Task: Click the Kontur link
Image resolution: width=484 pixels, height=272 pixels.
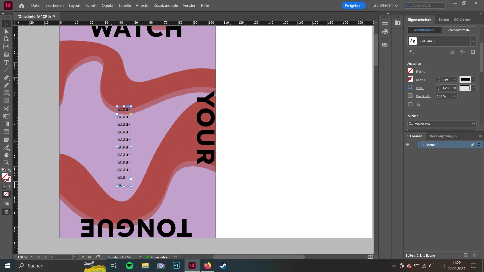Action: [421, 80]
